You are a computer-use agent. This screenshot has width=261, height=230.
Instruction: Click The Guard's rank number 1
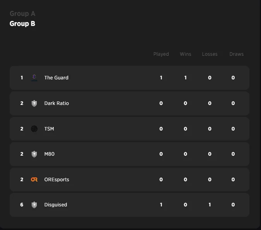tap(22, 78)
